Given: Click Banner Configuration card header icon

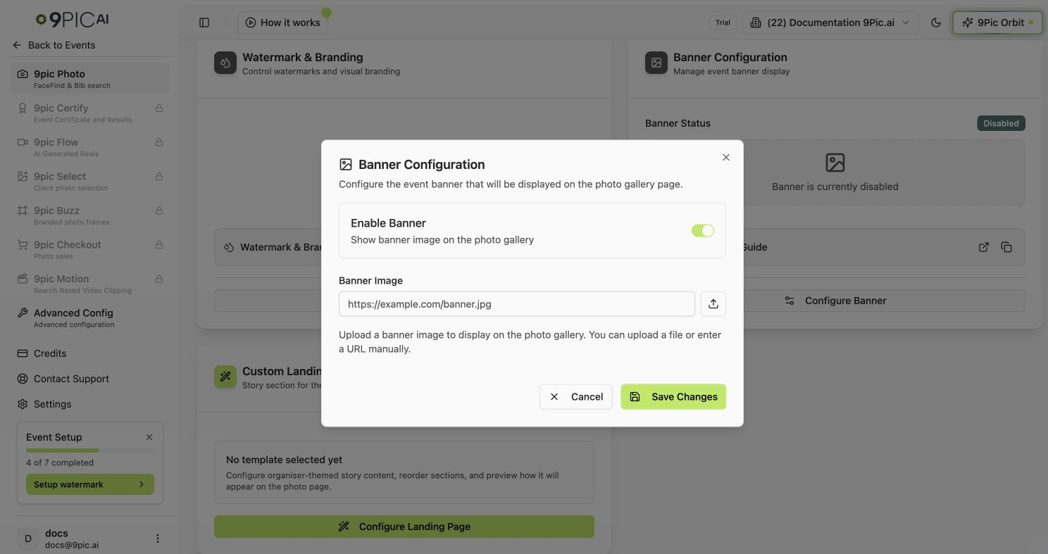Looking at the screenshot, I should point(656,63).
